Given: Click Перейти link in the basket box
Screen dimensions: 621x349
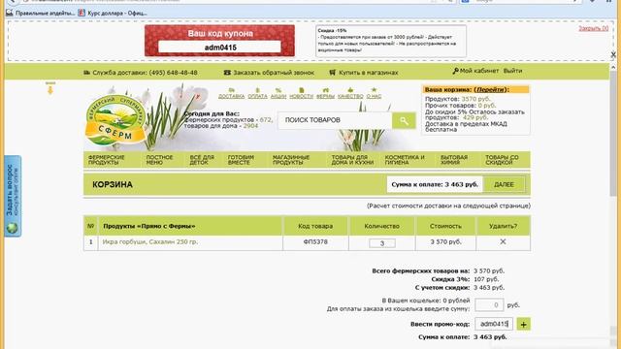Looking at the screenshot, I should (490, 90).
